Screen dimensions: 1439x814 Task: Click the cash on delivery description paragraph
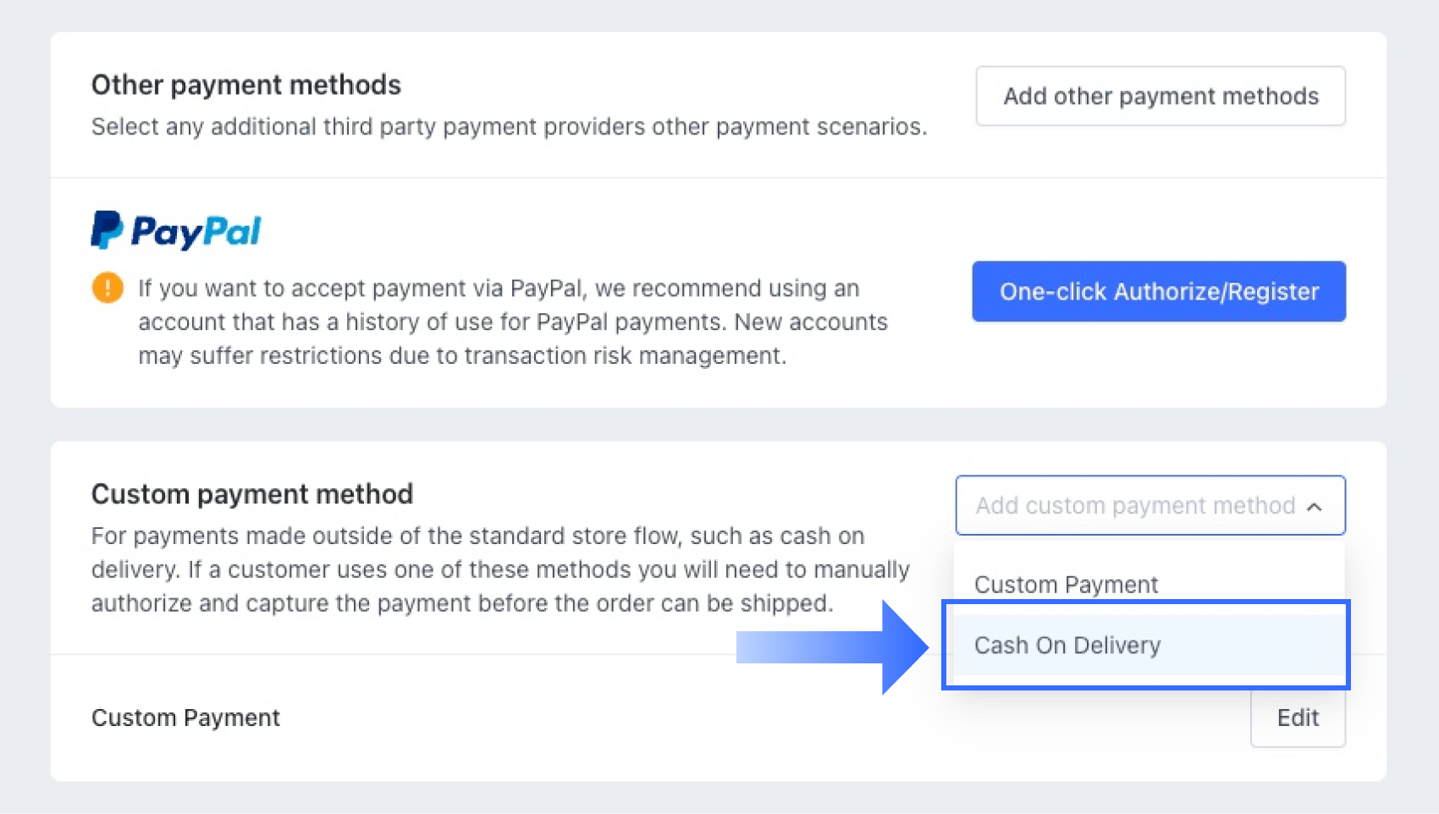click(x=499, y=569)
